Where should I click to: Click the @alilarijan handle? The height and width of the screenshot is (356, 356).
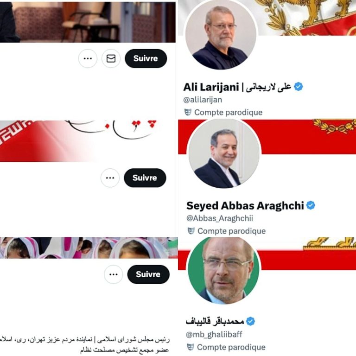point(203,100)
